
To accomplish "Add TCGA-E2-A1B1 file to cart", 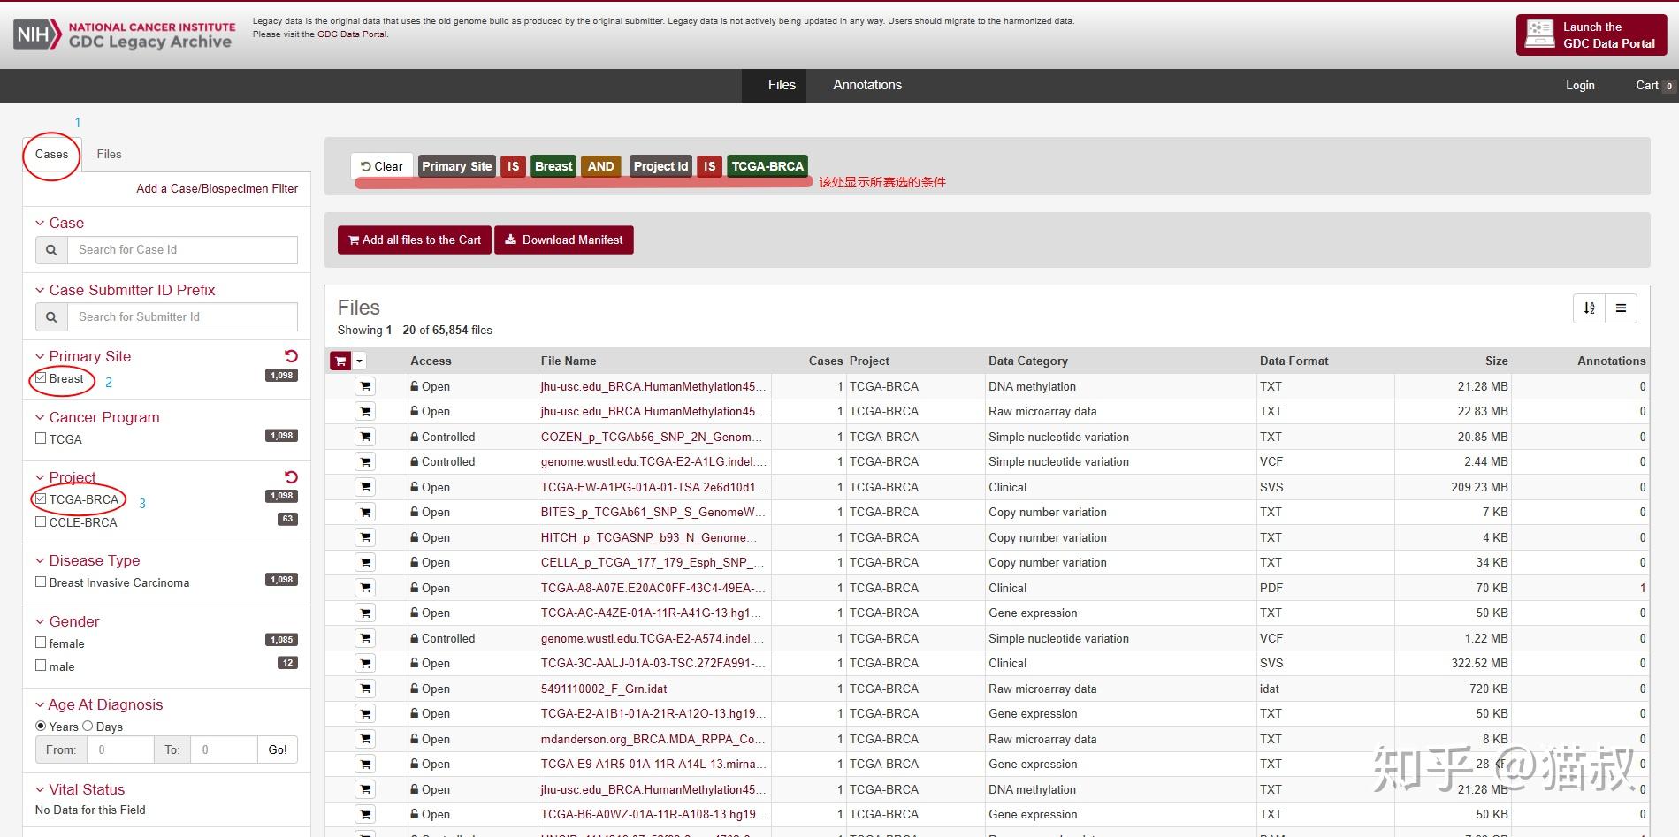I will click(365, 714).
